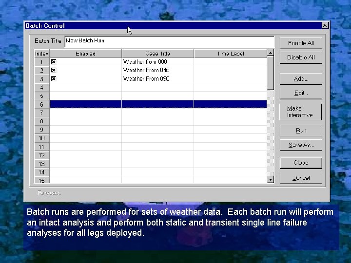The height and width of the screenshot is (263, 351).
Task: Select row index 1 header
Action: [x=41, y=62]
